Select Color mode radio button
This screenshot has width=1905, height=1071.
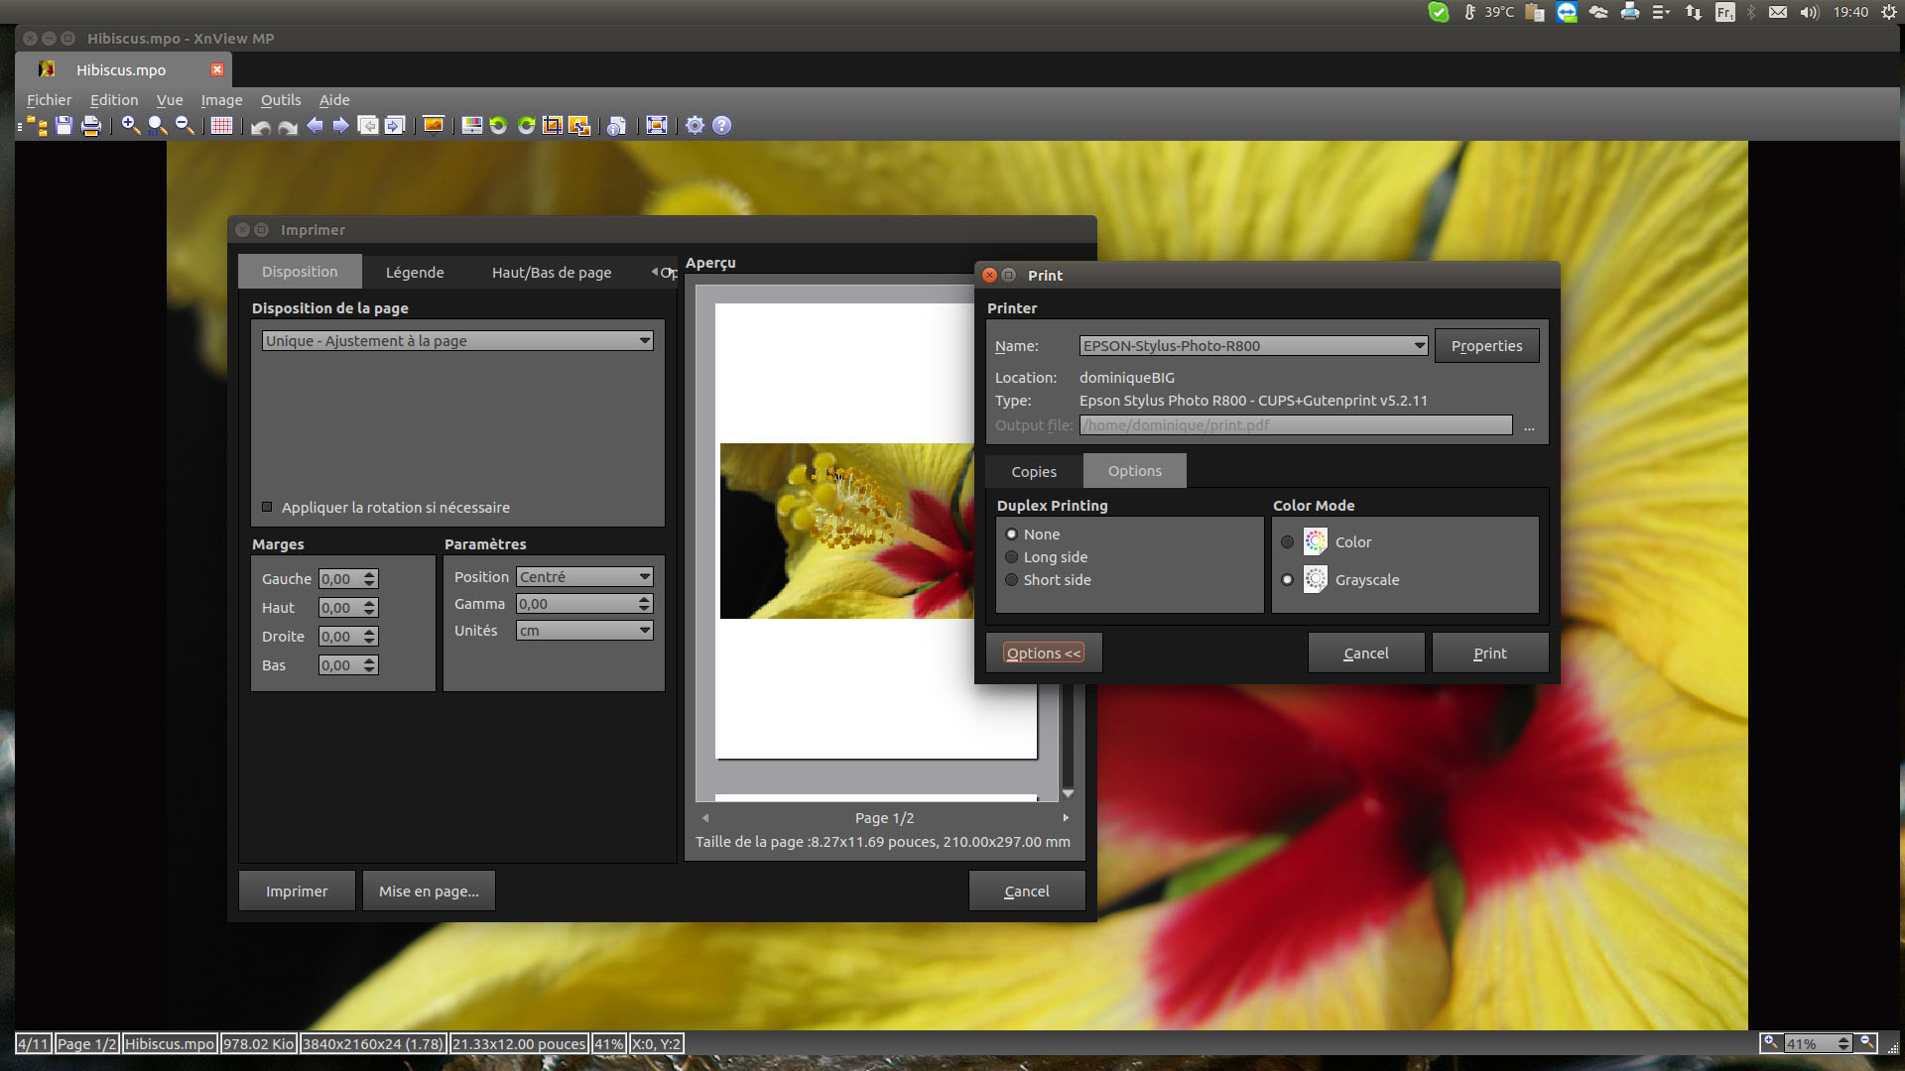1287,542
